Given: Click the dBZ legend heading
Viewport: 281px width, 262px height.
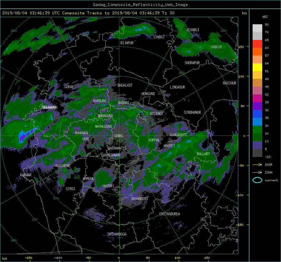Looking at the screenshot, I should 265,17.
